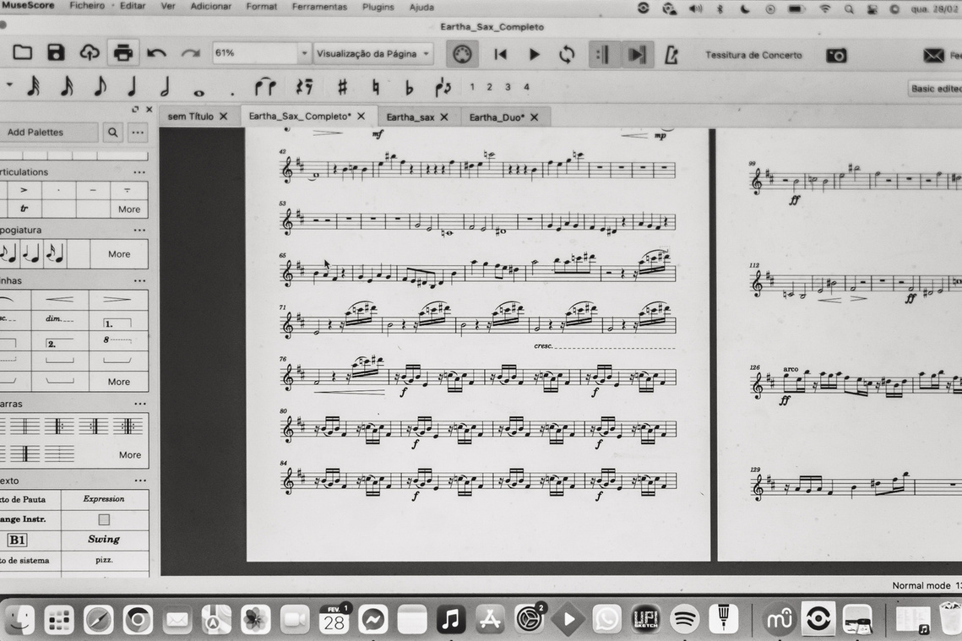Viewport: 962px width, 641px height.
Task: Open the Ferramentas menu
Action: coord(319,7)
